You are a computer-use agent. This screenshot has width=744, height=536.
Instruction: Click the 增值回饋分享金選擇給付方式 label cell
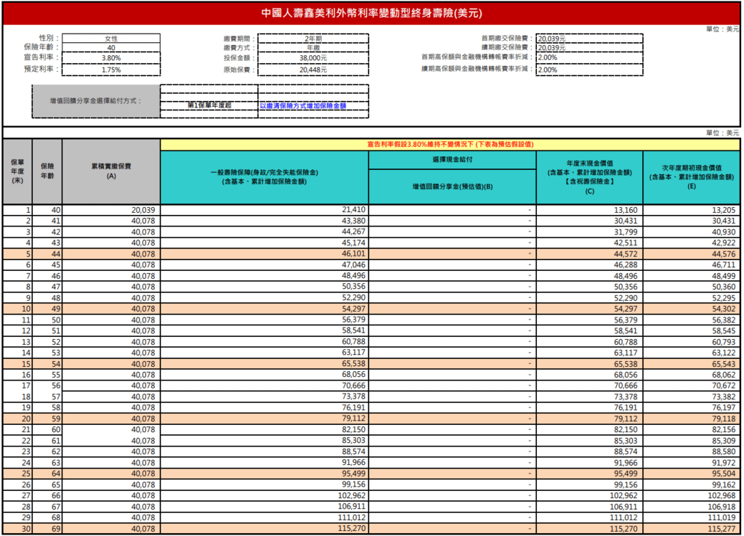pos(96,101)
